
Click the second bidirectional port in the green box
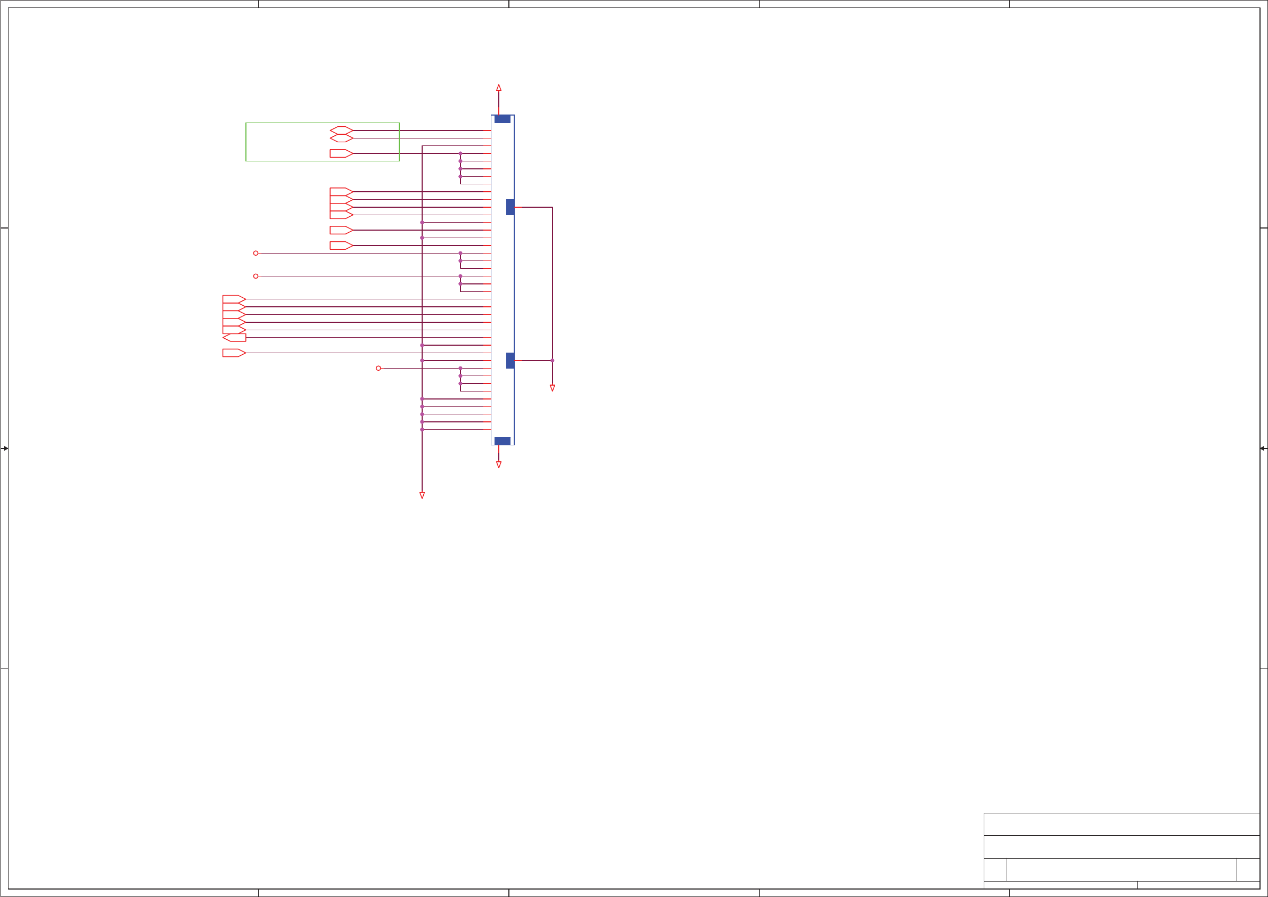tap(341, 138)
